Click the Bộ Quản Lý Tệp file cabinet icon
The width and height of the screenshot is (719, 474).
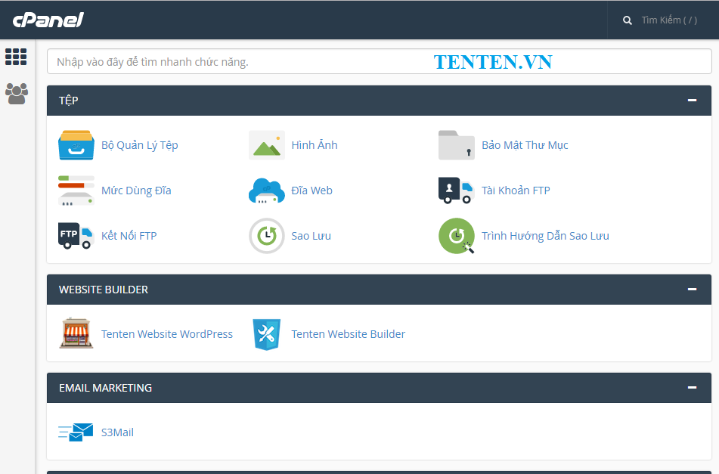pos(76,145)
